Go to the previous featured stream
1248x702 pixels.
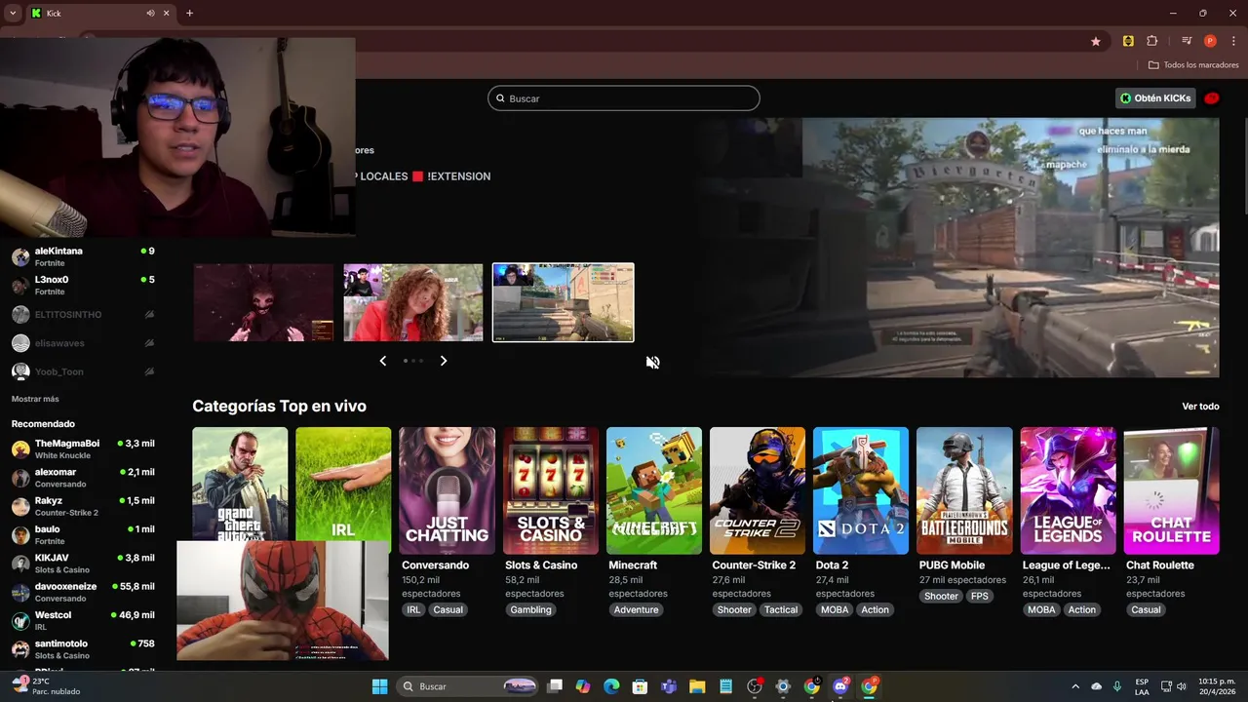click(x=383, y=361)
